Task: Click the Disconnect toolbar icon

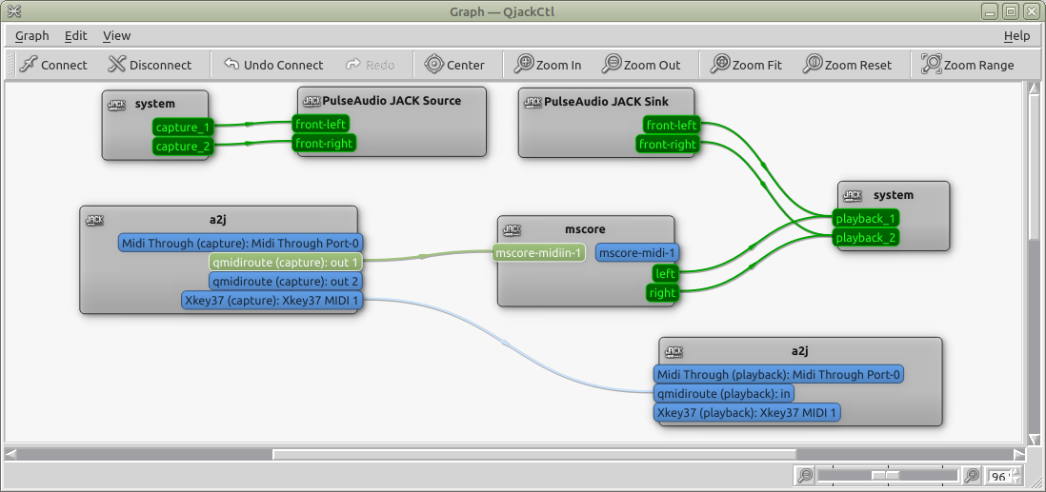Action: pos(117,65)
